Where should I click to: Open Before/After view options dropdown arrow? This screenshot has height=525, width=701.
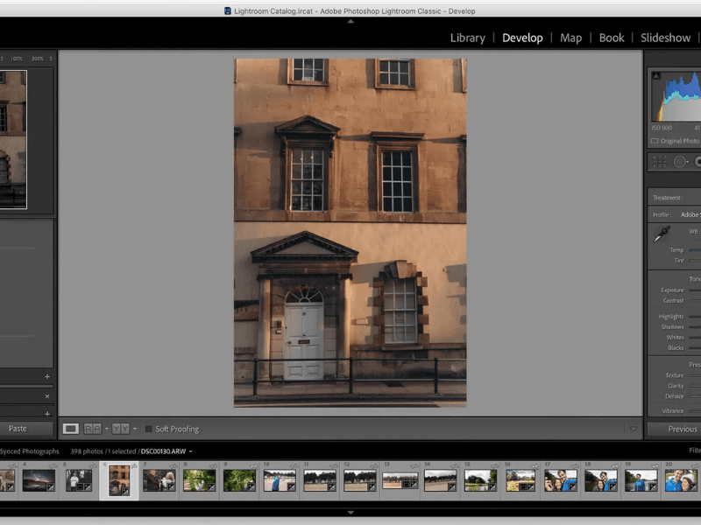point(135,429)
